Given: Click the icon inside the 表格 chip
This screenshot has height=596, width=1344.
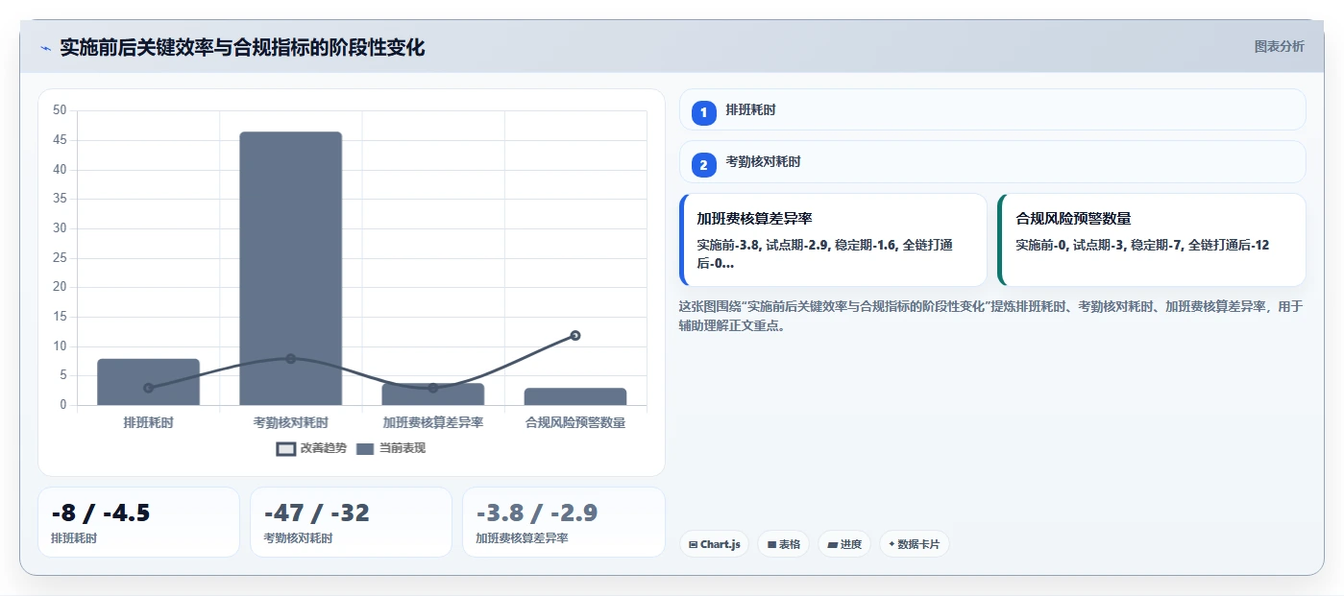Looking at the screenshot, I should (771, 545).
